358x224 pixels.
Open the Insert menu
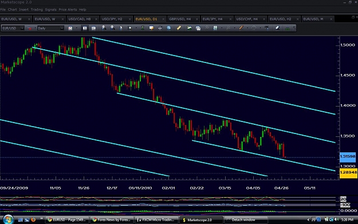click(x=23, y=10)
